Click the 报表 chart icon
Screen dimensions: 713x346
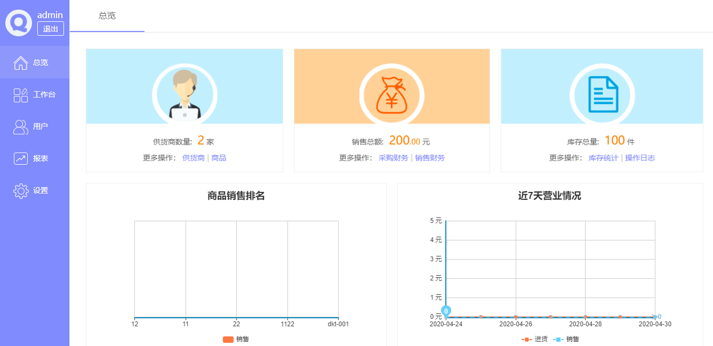click(21, 158)
